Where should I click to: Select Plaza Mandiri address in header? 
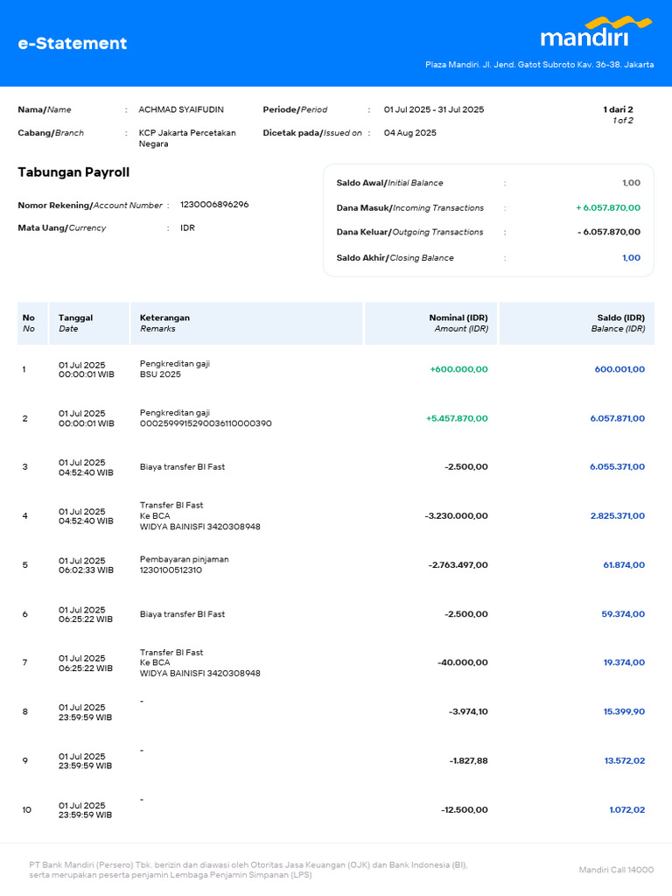[x=539, y=65]
